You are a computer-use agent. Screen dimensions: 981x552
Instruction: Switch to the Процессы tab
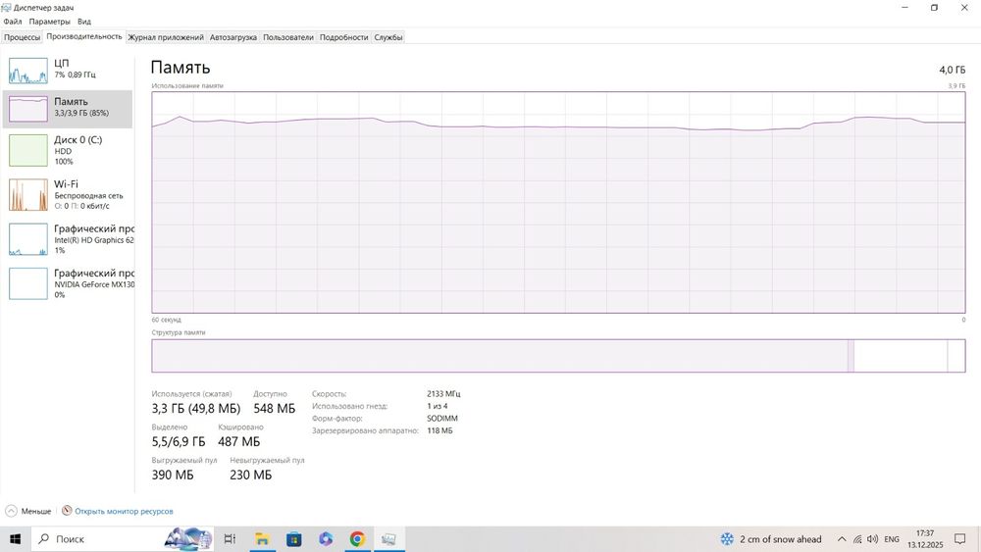(x=22, y=37)
